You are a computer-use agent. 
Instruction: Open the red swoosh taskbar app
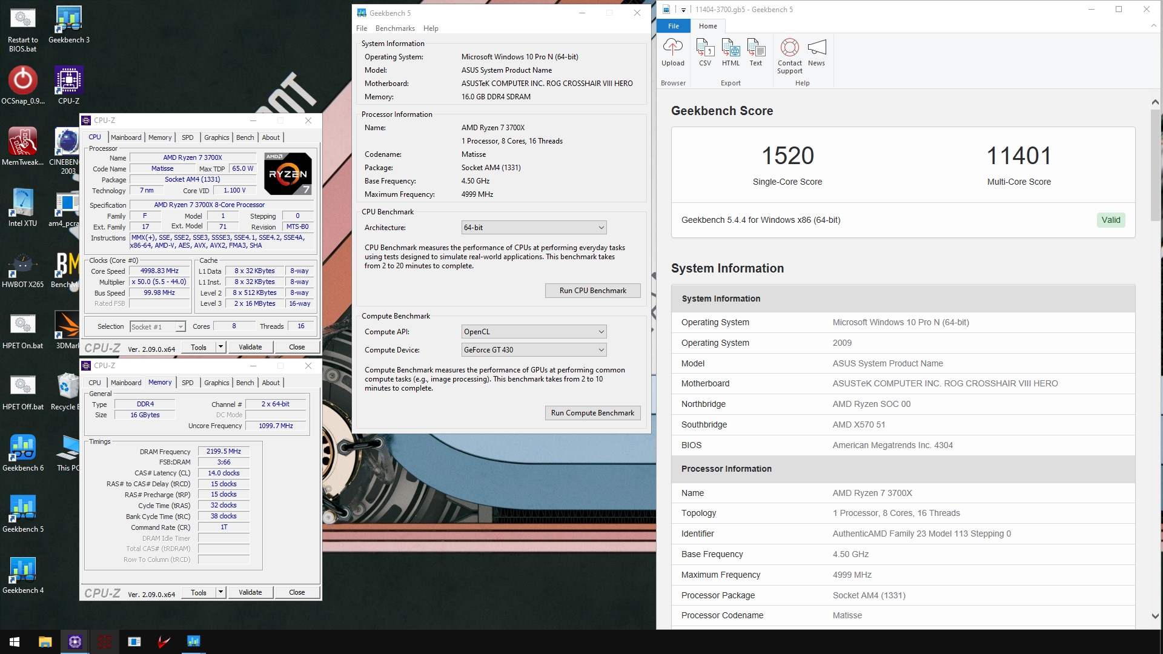click(164, 641)
